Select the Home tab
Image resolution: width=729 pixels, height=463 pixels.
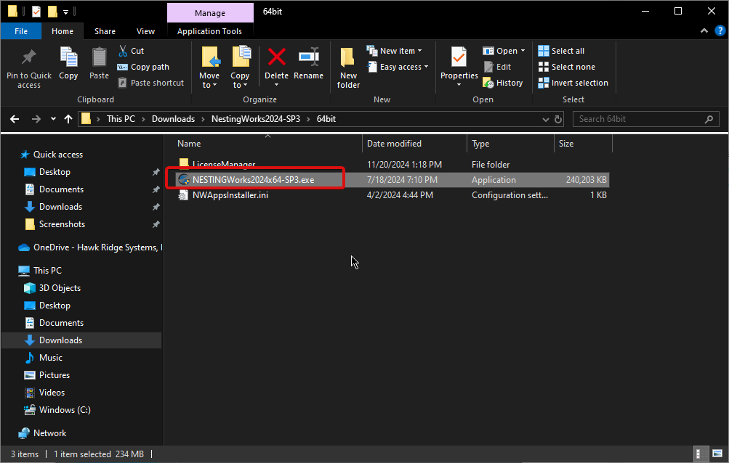click(x=63, y=31)
